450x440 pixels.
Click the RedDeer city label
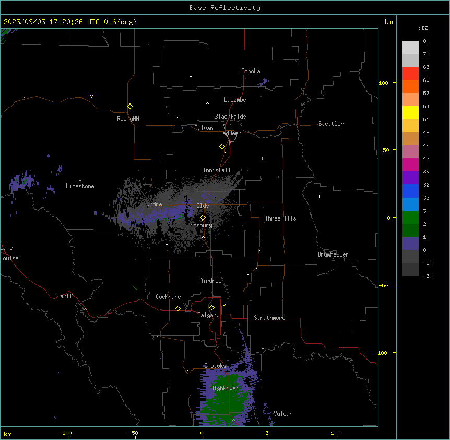(x=230, y=133)
